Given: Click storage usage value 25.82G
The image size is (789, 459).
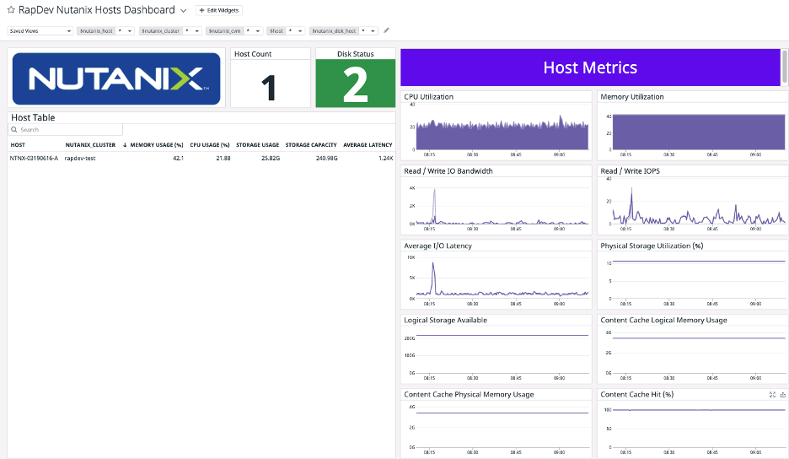Looking at the screenshot, I should 271,159.
